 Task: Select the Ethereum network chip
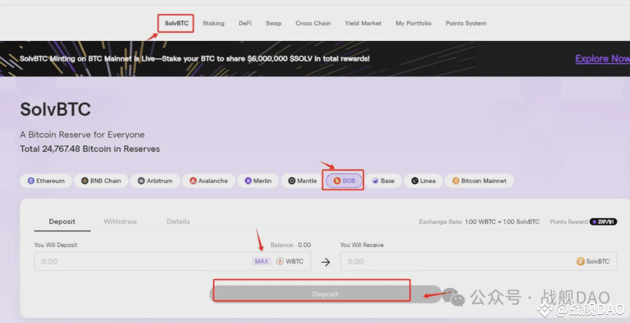click(x=46, y=181)
